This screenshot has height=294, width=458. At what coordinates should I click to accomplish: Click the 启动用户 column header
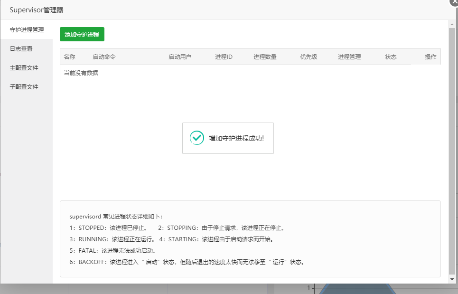180,57
